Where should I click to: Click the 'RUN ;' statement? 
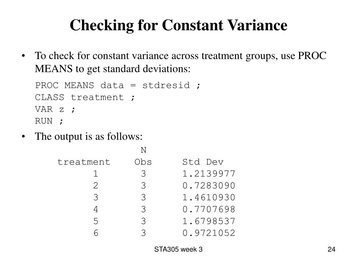49,121
